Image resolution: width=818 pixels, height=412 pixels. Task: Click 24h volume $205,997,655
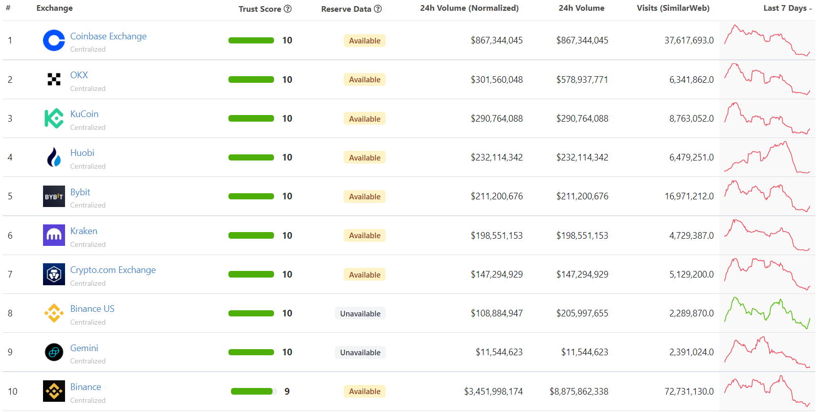pos(582,313)
